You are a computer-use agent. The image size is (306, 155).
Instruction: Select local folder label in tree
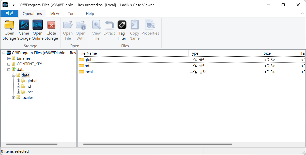(30, 92)
